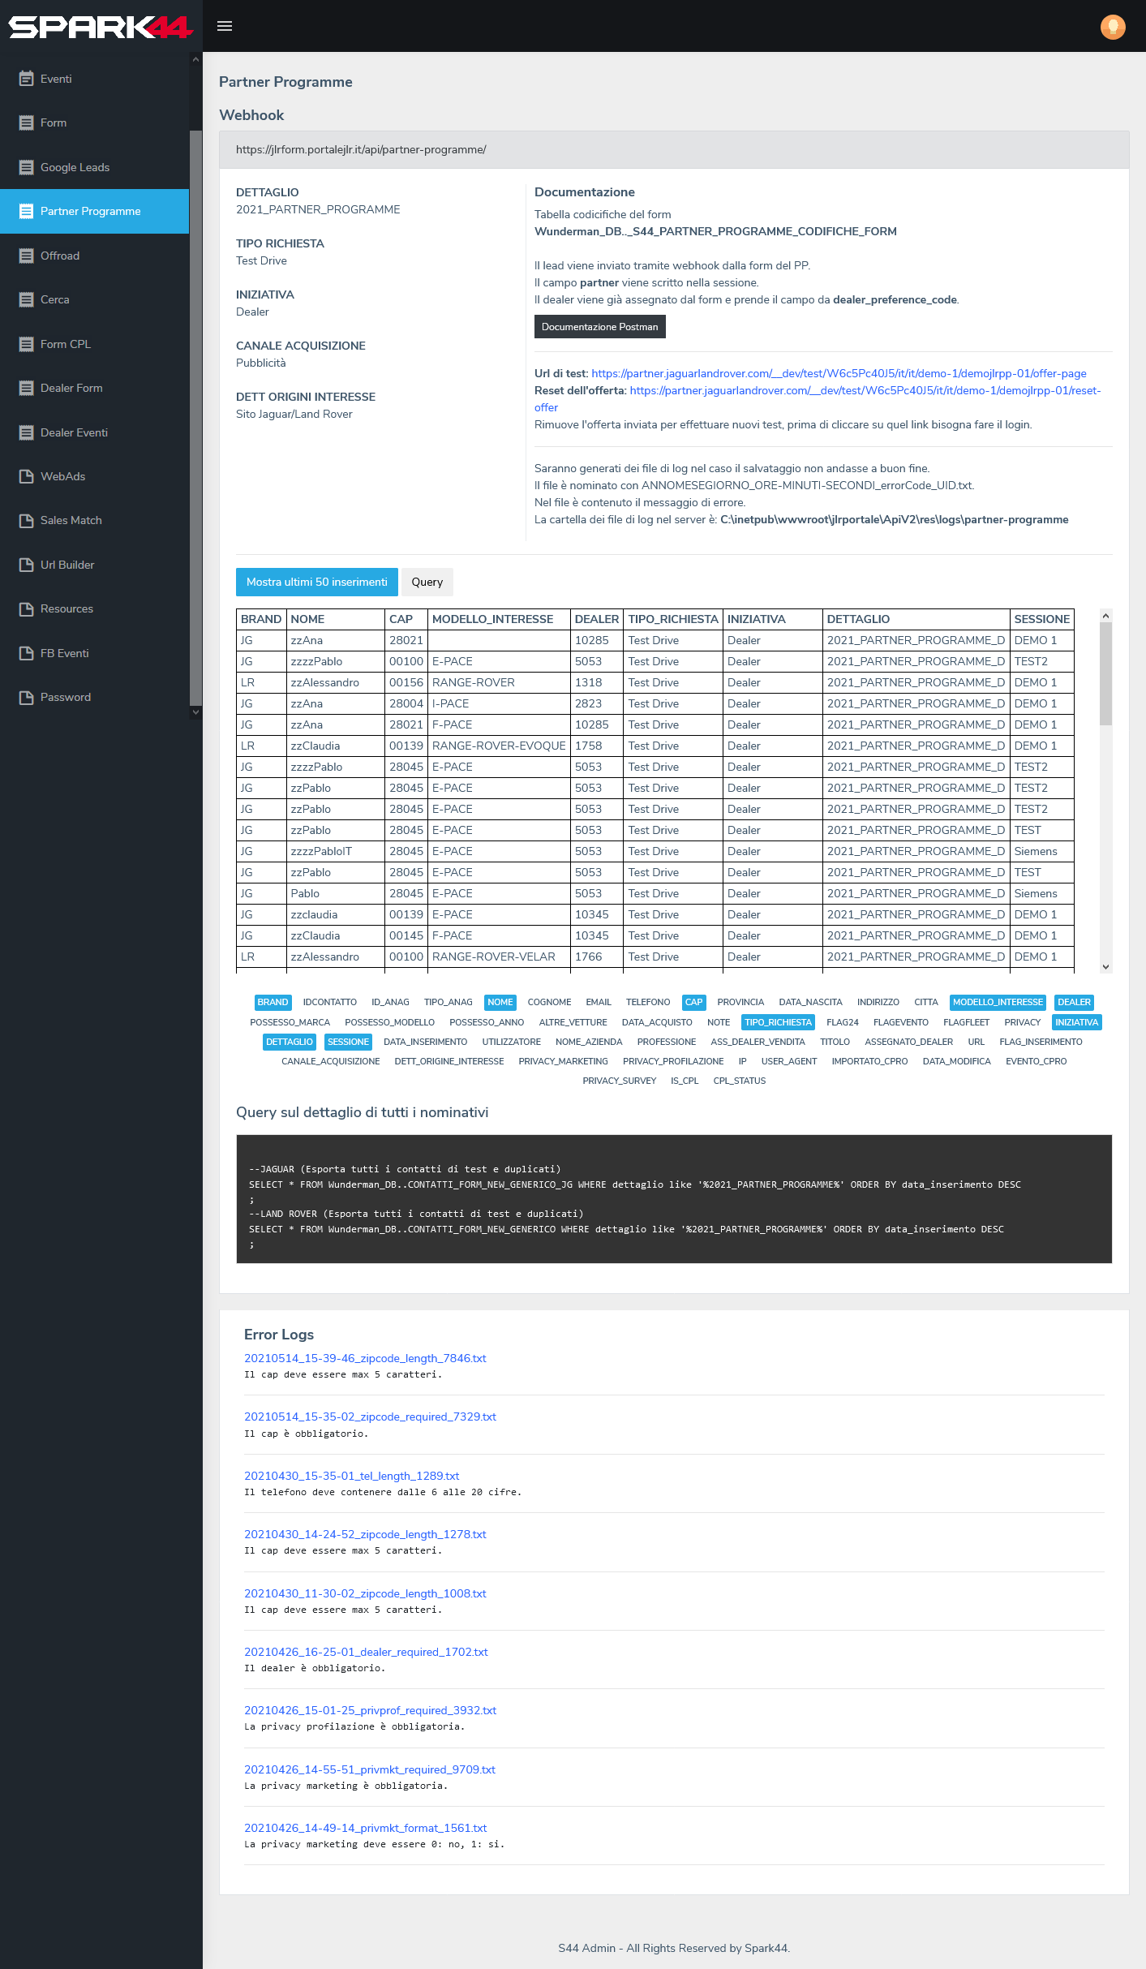Image resolution: width=1146 pixels, height=1969 pixels.
Task: Enable the PROVINCIA column tag
Action: tap(740, 1003)
